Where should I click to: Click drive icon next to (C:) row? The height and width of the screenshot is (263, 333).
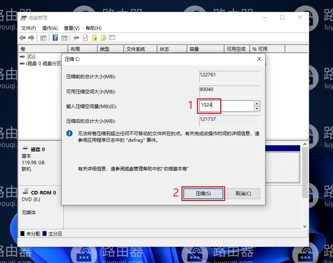tap(22, 57)
